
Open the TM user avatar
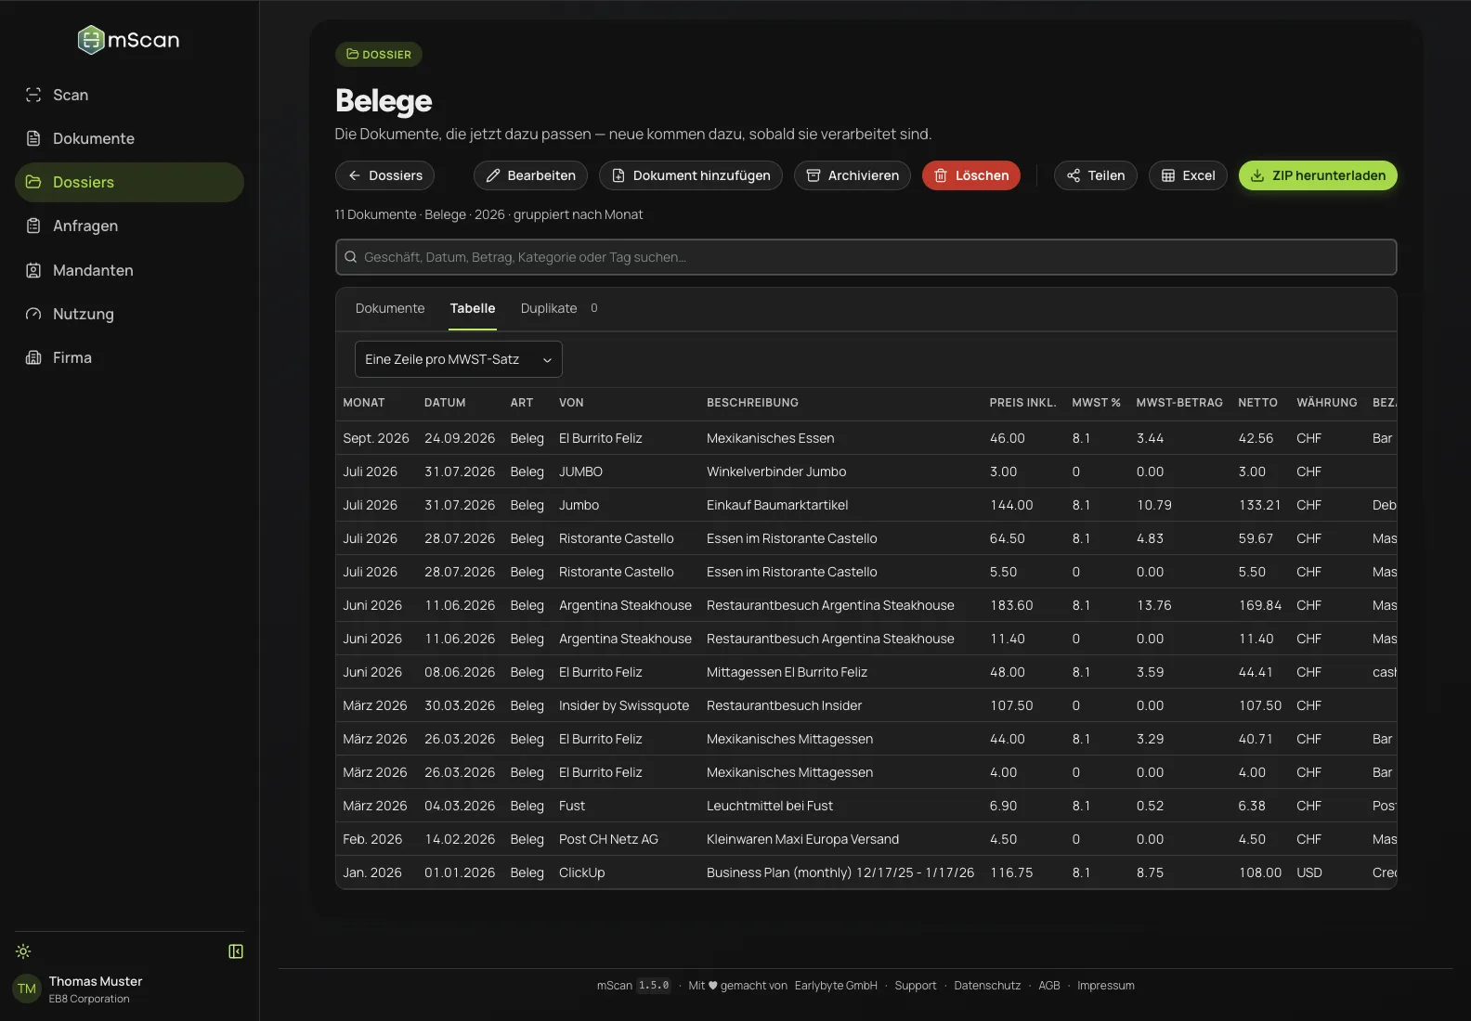(x=27, y=989)
